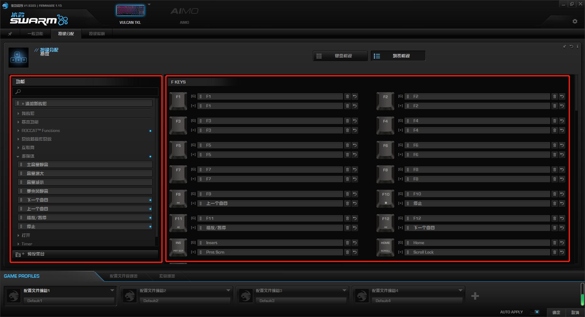Click the info icon in panel corner

577,47
